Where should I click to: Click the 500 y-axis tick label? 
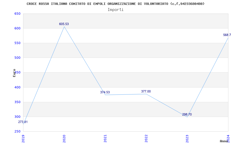coord(17,58)
